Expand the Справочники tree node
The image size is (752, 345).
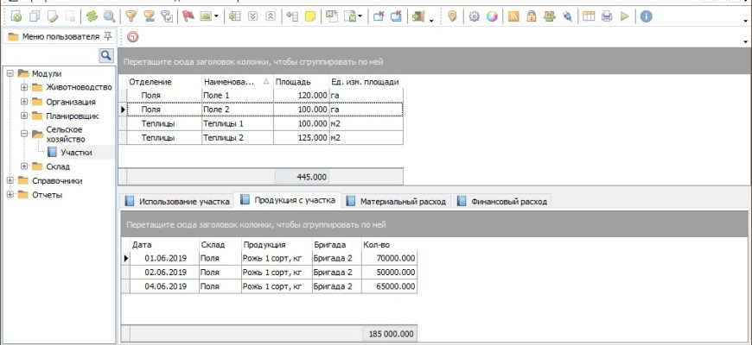pyautogui.click(x=10, y=180)
